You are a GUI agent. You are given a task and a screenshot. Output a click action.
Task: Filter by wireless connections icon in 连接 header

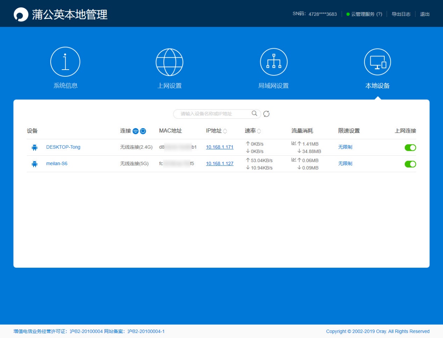tap(136, 131)
